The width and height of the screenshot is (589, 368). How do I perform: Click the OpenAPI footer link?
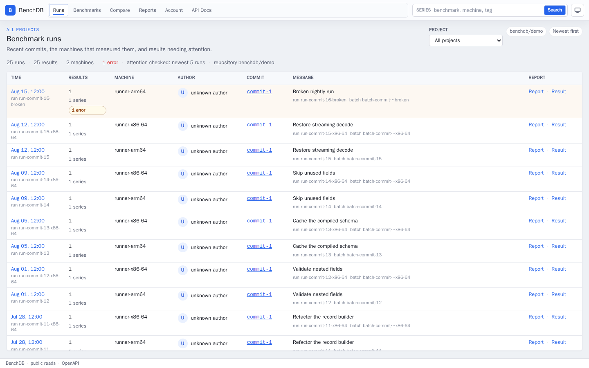tap(70, 363)
